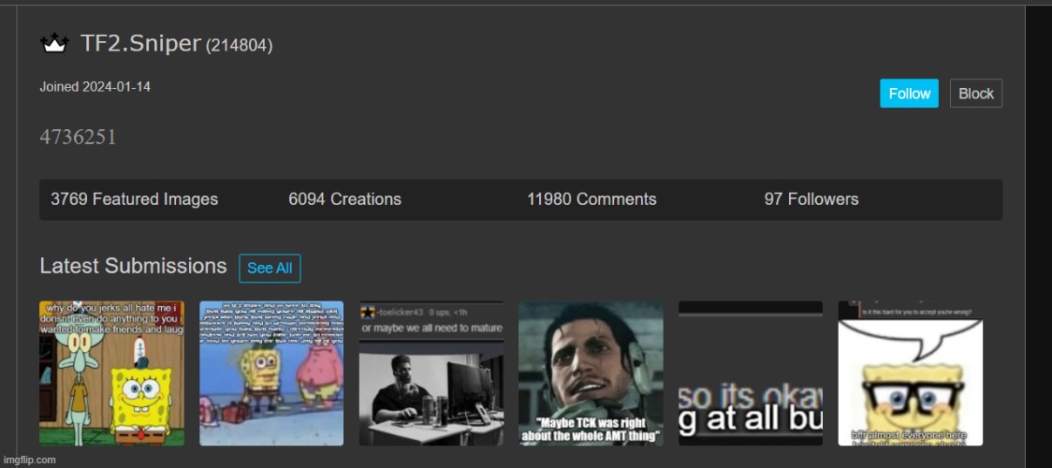Open the TF2.Sniper username heading

[140, 44]
